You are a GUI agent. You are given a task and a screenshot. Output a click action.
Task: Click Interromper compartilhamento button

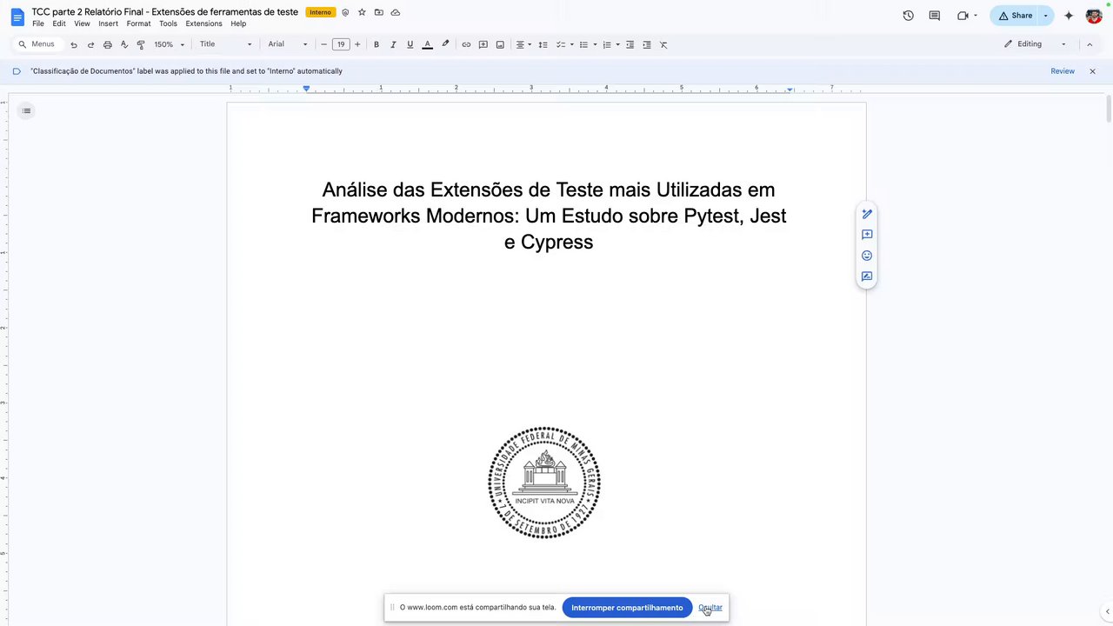click(627, 608)
